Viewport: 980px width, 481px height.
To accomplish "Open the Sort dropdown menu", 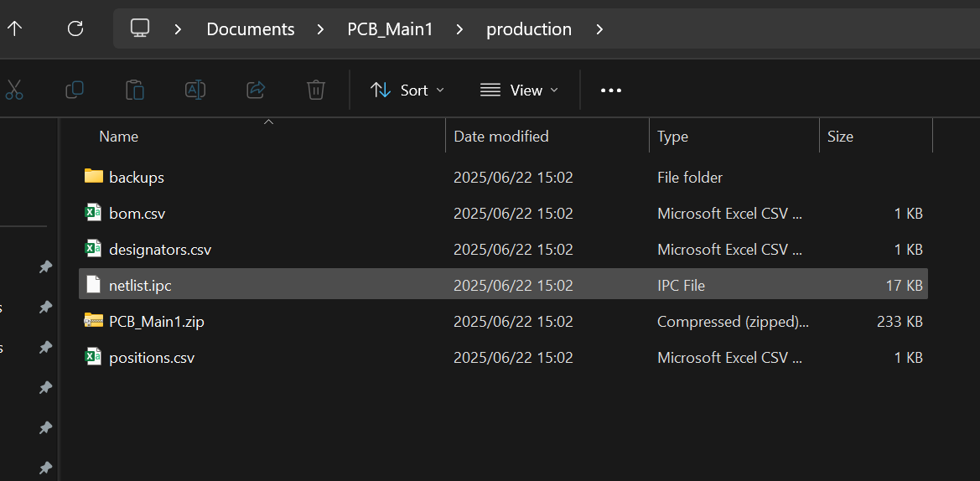I will (407, 90).
